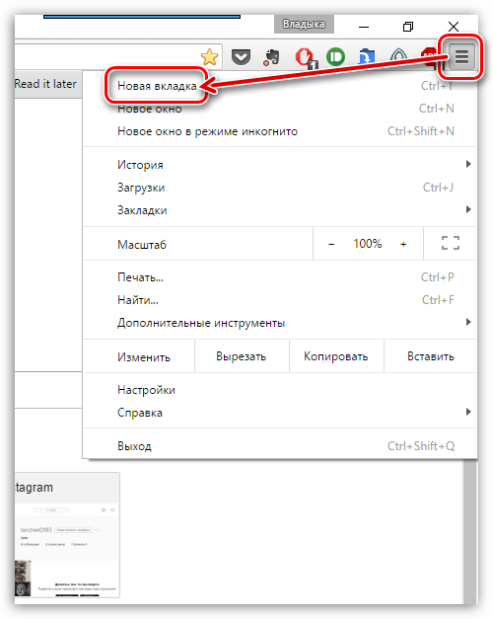
Task: Open the Pocket extension icon
Action: tap(241, 57)
